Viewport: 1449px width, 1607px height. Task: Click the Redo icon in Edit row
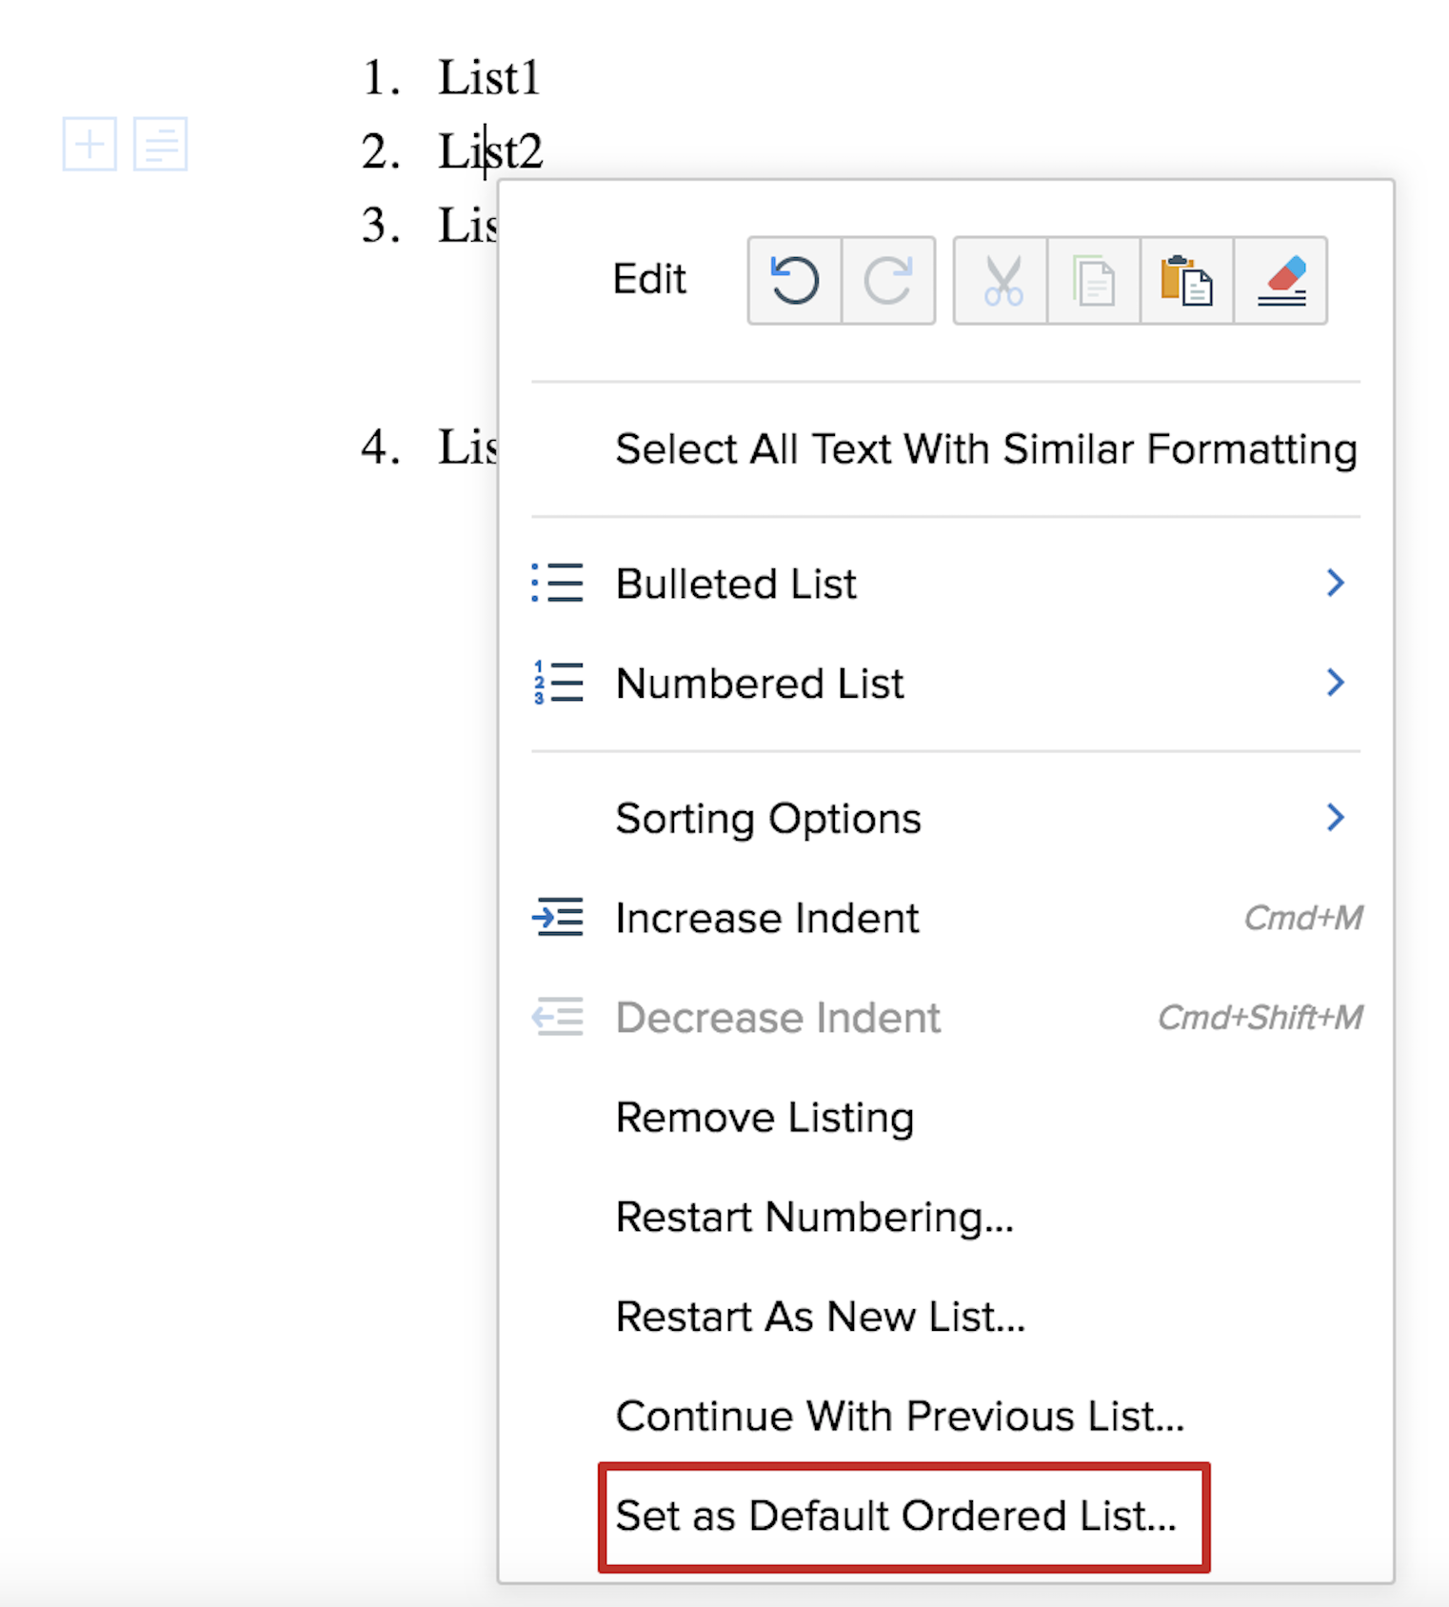point(888,281)
